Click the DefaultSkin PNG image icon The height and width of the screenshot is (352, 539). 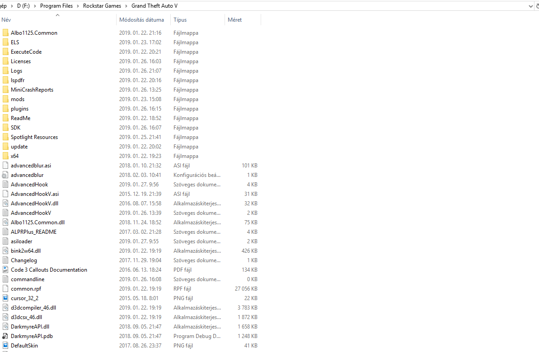[5, 346]
